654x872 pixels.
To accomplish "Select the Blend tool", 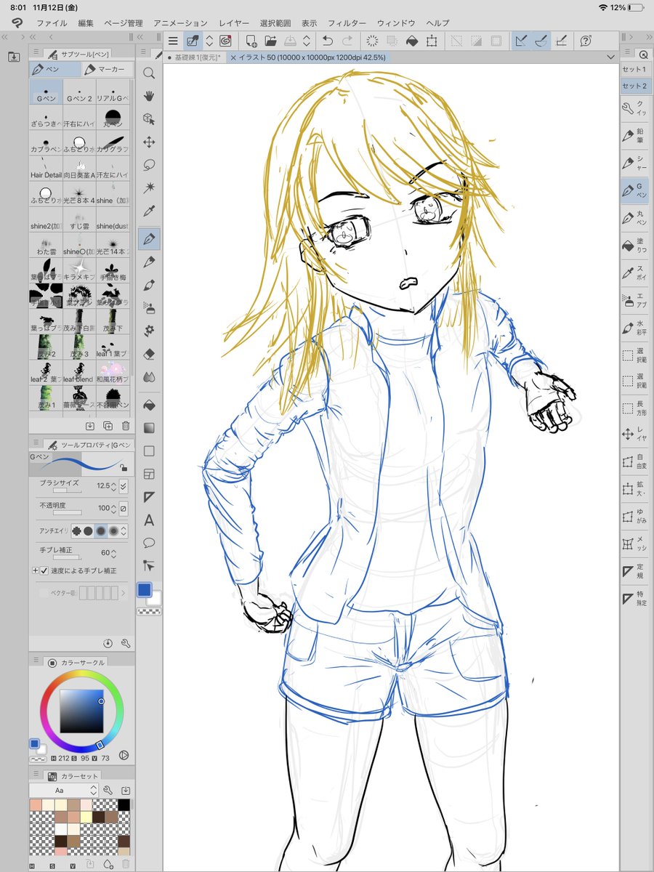I will 149,376.
